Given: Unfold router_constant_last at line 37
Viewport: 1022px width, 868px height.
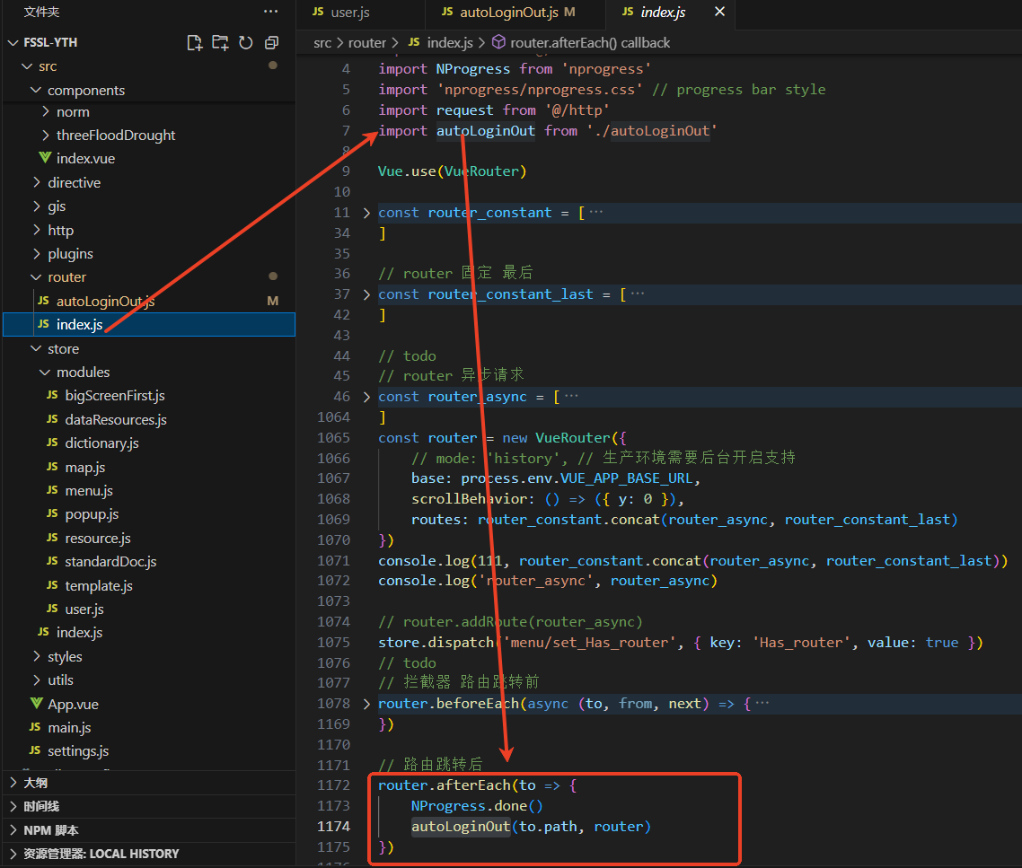Looking at the screenshot, I should click(x=366, y=294).
